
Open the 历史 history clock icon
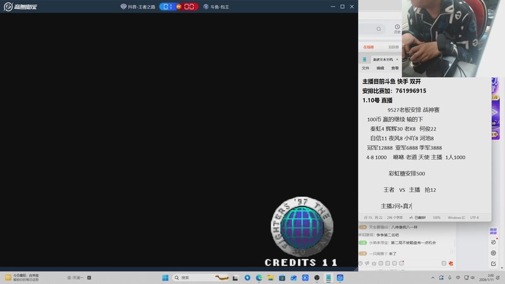click(x=397, y=28)
